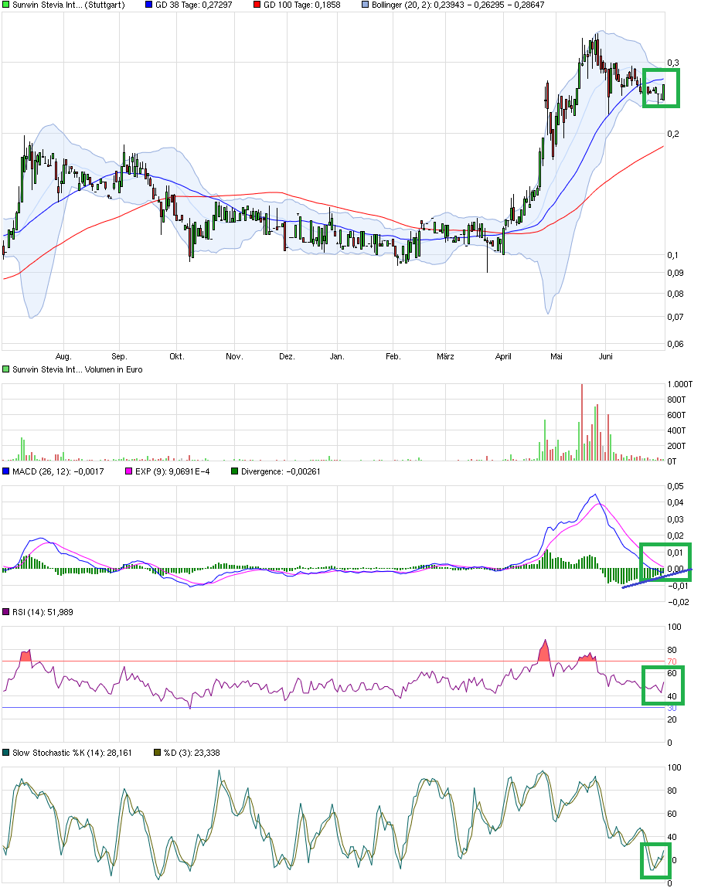This screenshot has height=891, width=701.
Task: Select the 'GD 38 Tage: 0,27297' label
Action: pos(194,5)
